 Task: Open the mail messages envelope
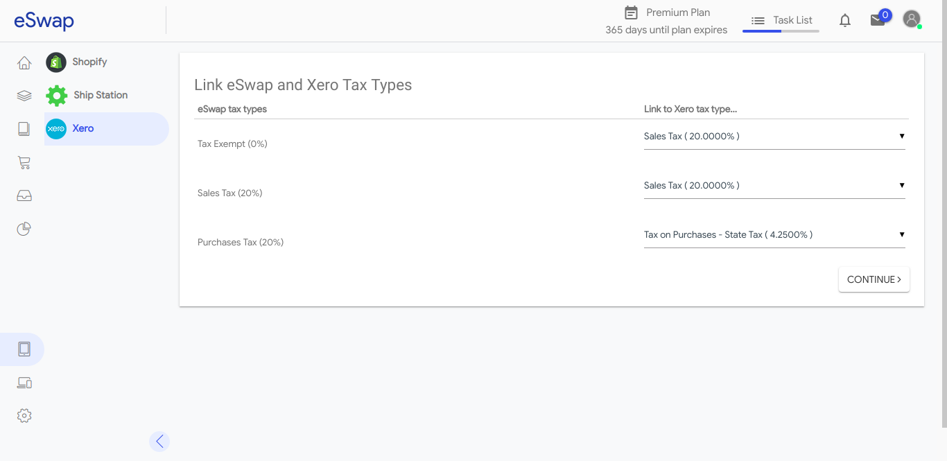coord(878,21)
